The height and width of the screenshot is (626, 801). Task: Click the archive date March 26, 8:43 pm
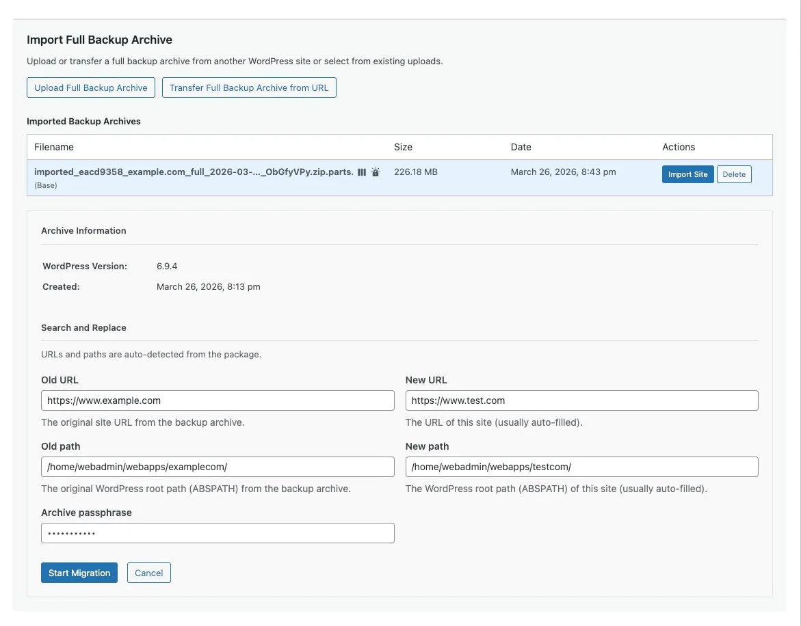[563, 172]
